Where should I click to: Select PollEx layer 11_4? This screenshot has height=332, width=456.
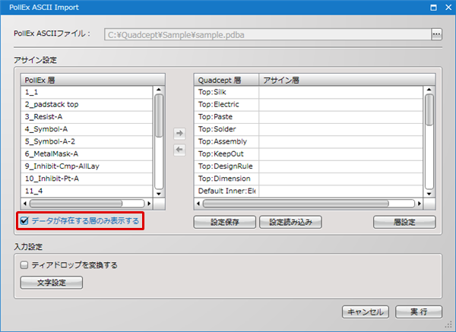point(87,191)
